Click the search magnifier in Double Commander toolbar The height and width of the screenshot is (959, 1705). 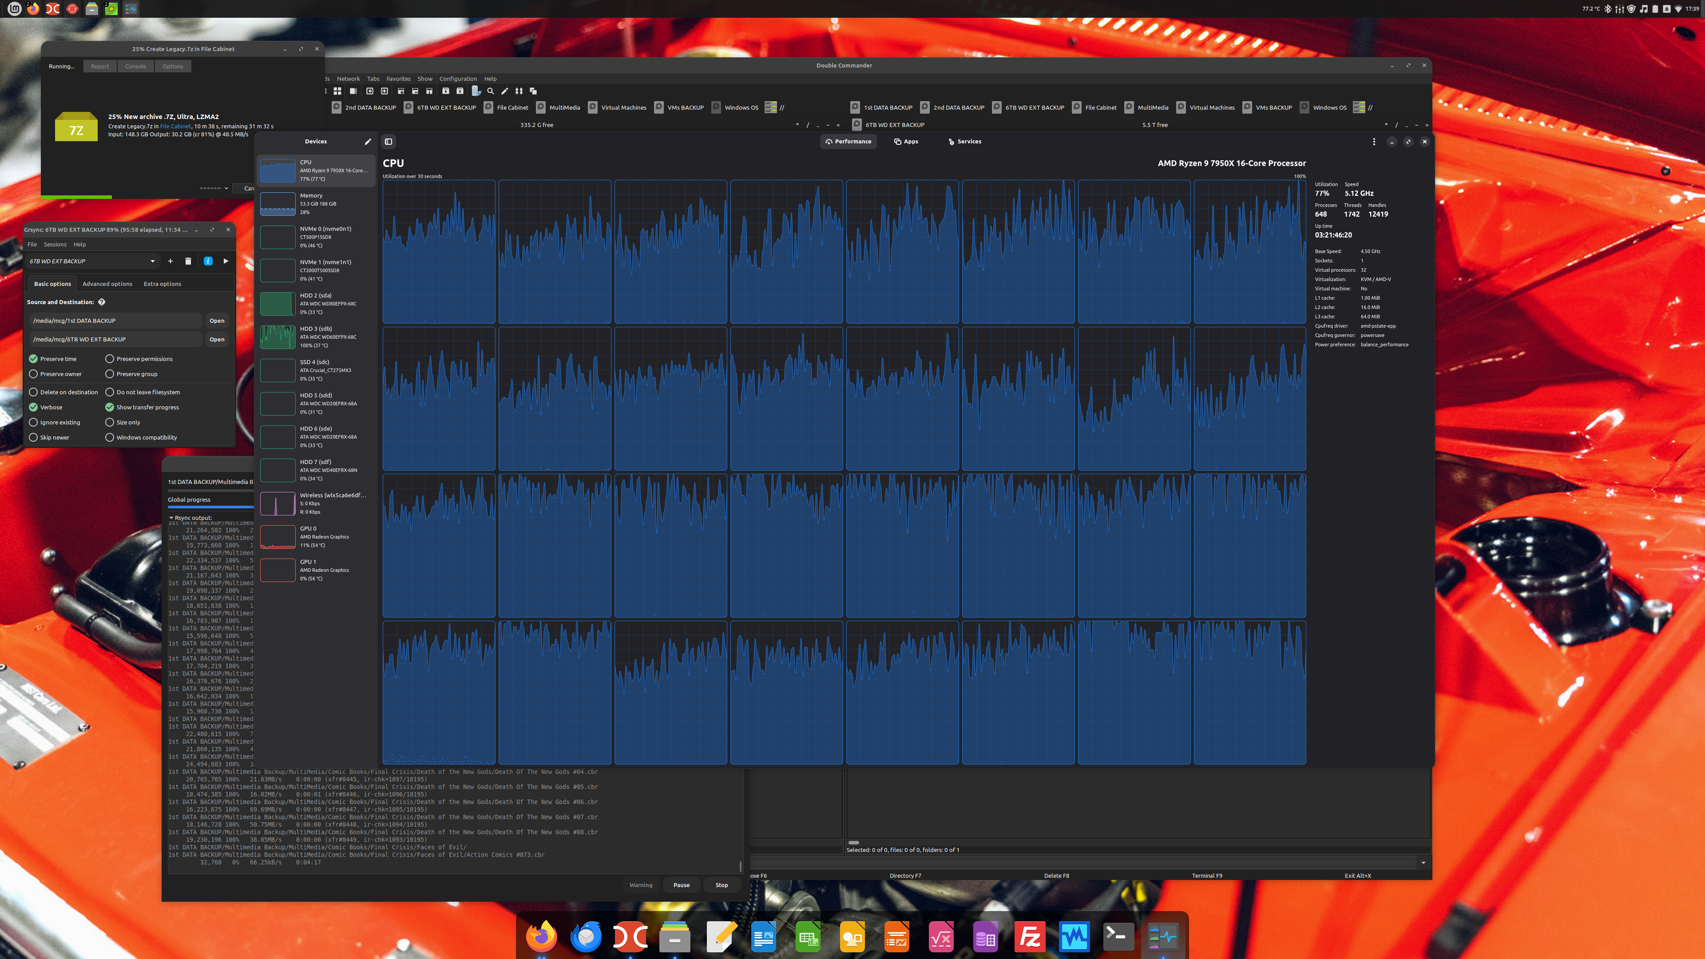pos(491,91)
